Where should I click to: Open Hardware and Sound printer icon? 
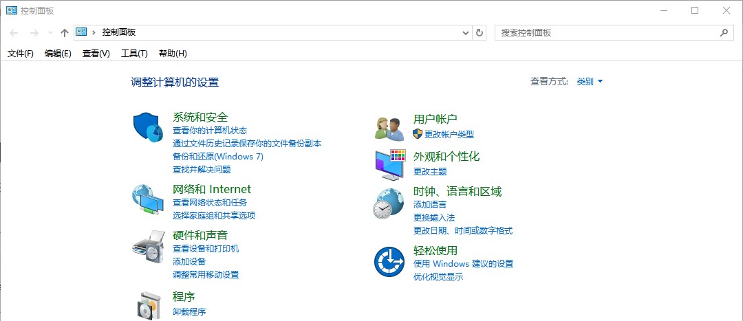[148, 246]
